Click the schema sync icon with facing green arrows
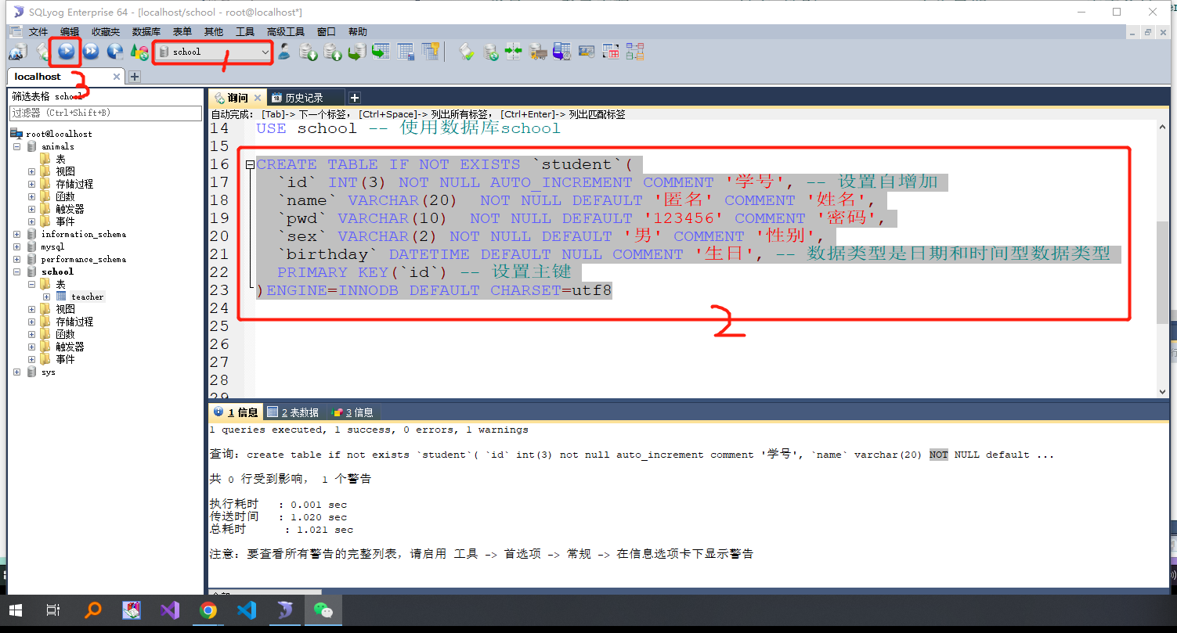 pyautogui.click(x=514, y=52)
